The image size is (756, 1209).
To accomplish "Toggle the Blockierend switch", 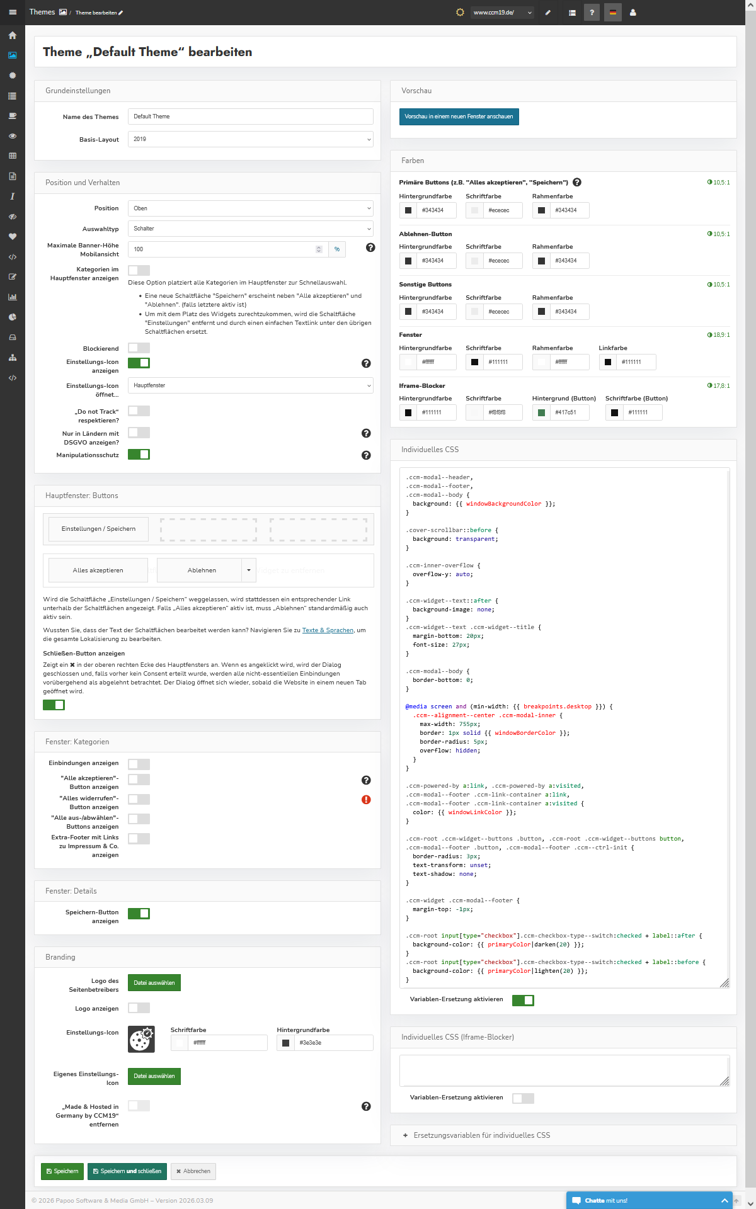I will tap(139, 348).
